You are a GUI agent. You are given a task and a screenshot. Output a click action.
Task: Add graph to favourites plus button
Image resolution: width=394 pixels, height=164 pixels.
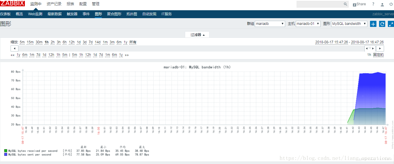[373, 24]
